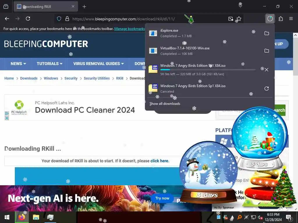Open the Security breadcrumb link

71,78
